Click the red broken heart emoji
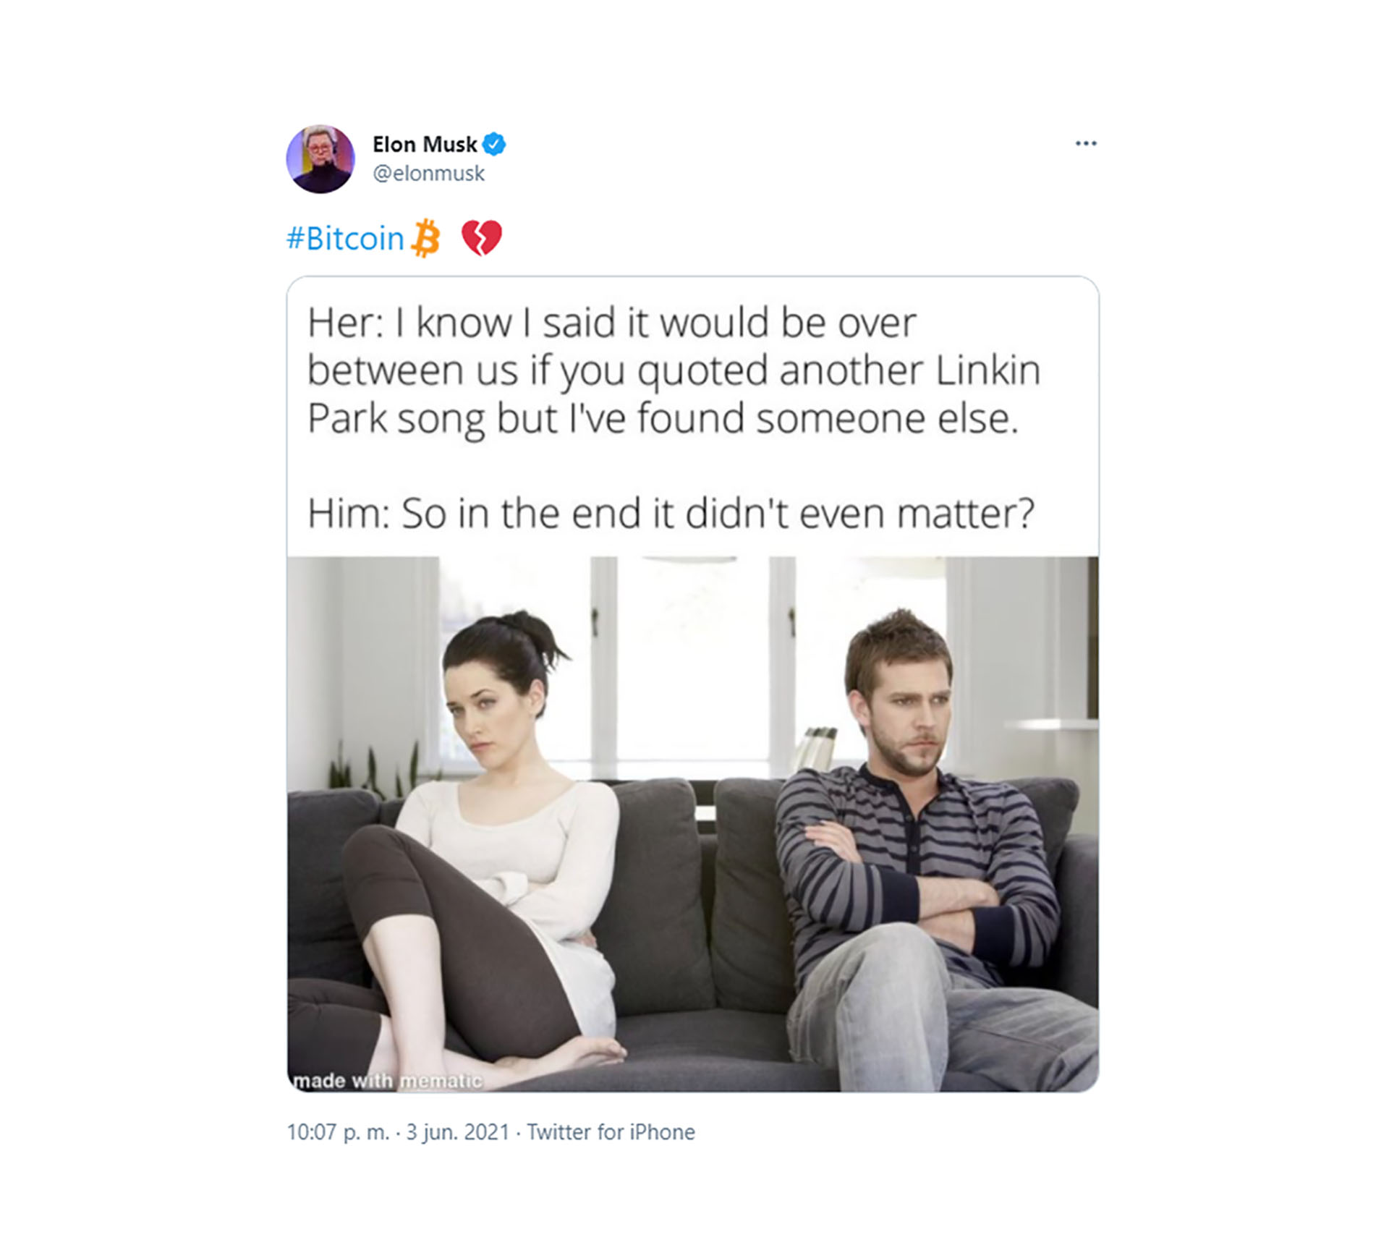 (x=482, y=238)
